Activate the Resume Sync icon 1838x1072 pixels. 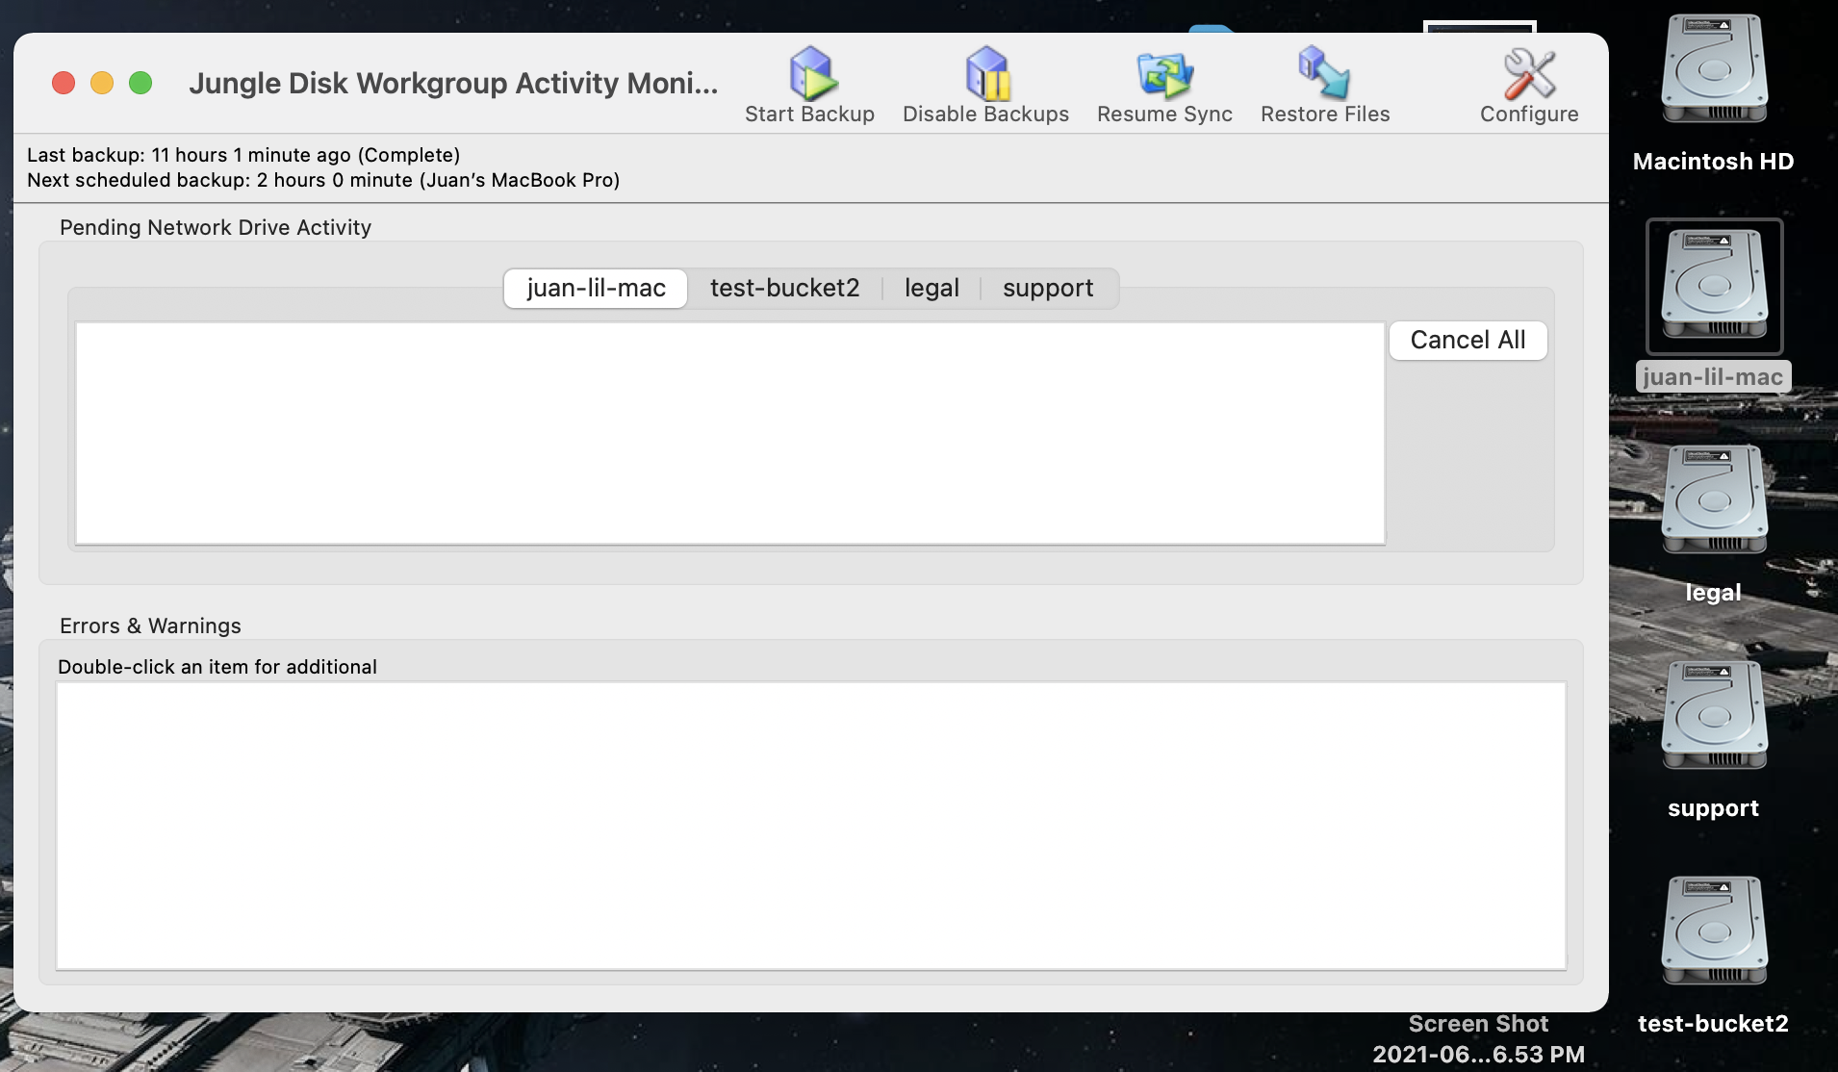pyautogui.click(x=1164, y=77)
